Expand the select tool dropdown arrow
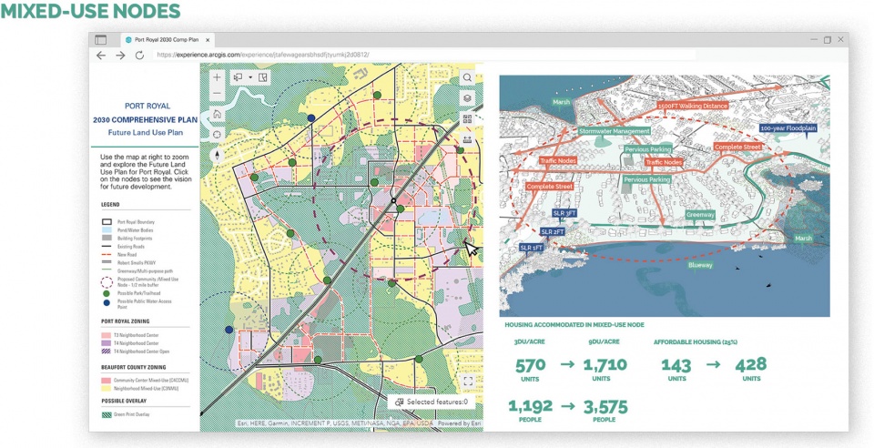Screen dimensions: 874x448 251,77
